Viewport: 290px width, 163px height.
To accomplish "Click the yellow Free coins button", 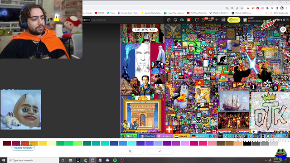I will [x=234, y=20].
